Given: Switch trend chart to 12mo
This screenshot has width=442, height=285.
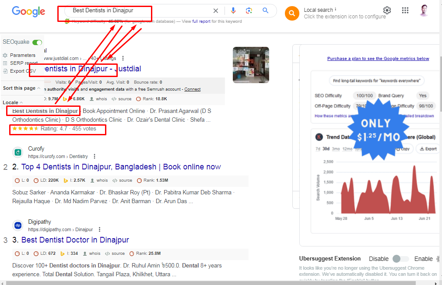Looking at the screenshot, I should click(347, 149).
